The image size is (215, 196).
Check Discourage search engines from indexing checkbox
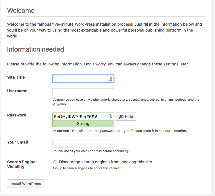pyautogui.click(x=55, y=162)
